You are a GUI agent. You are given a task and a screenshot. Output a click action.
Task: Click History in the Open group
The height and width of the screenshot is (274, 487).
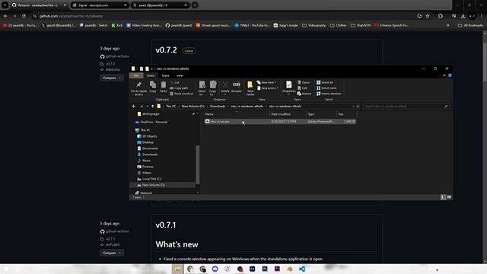pos(304,94)
